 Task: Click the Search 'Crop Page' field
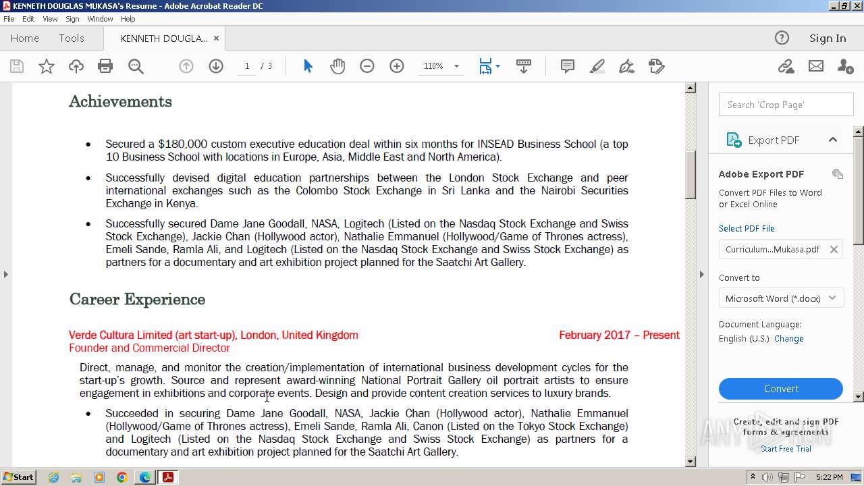(786, 105)
